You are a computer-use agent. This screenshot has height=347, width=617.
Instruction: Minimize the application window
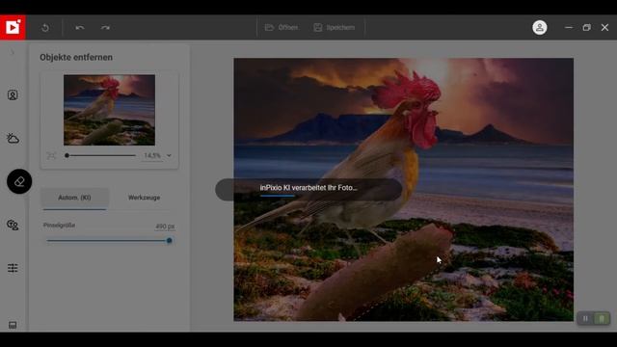pos(569,28)
